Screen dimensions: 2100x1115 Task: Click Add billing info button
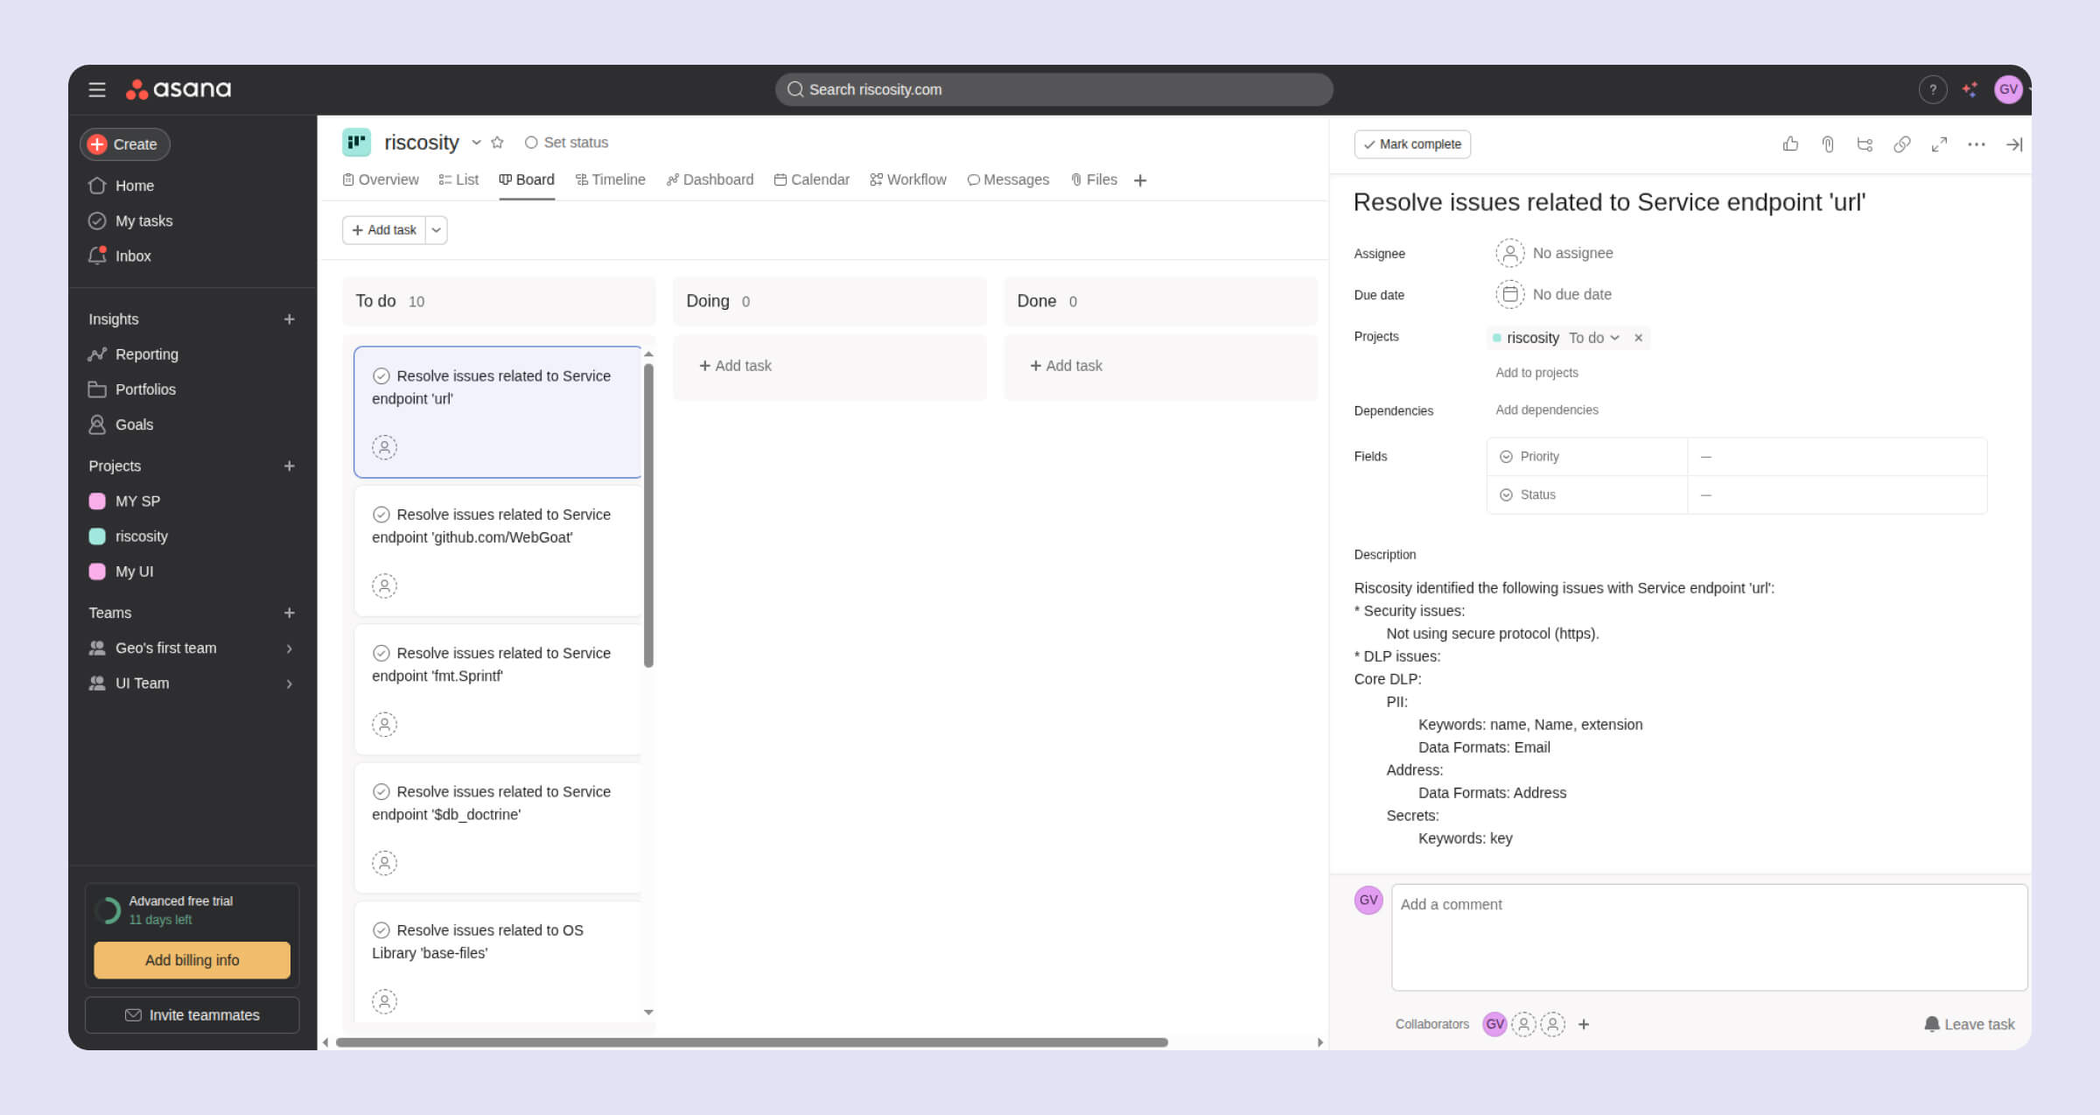click(x=192, y=960)
